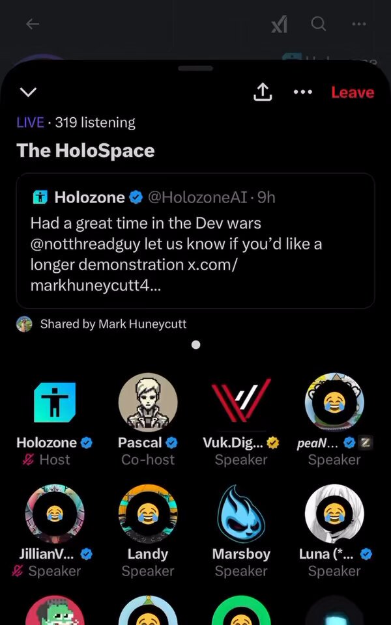Viewport: 391px width, 625px height.
Task: Tap the share upload icon
Action: 263,92
